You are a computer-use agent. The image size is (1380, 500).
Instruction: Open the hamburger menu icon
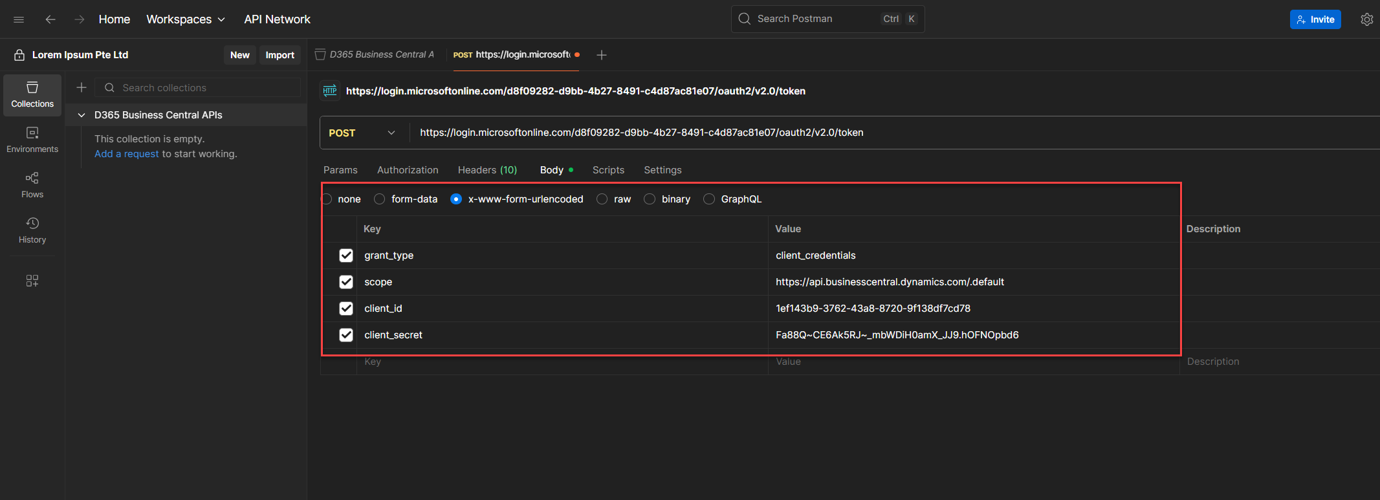tap(19, 19)
